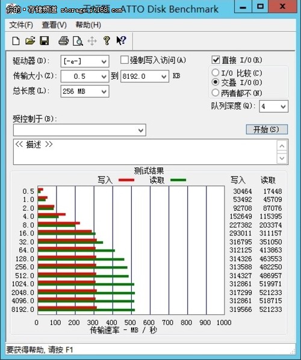Activate context help pointer icon
The image size is (301, 360).
(121, 40)
